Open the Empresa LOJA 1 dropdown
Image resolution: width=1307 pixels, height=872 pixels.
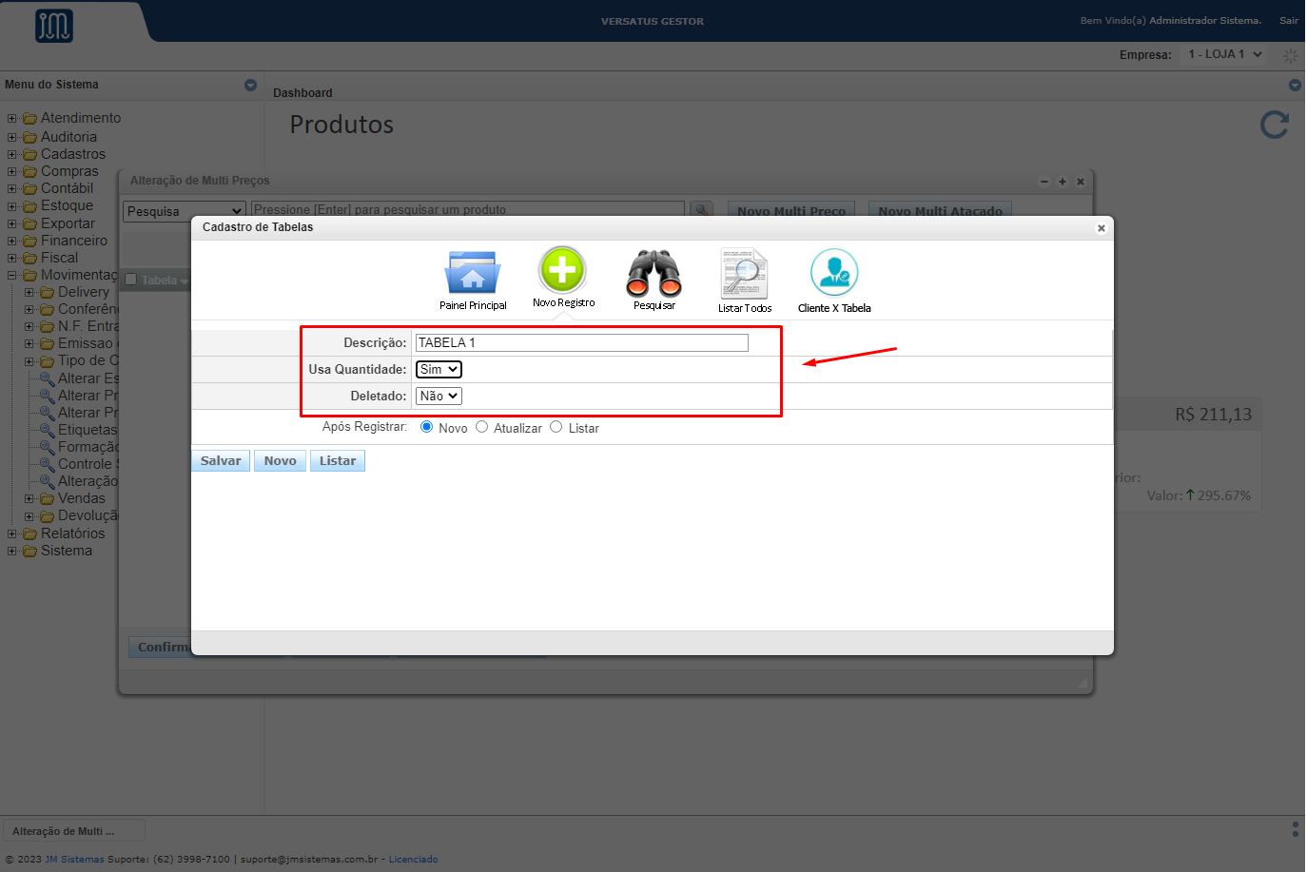tap(1224, 54)
